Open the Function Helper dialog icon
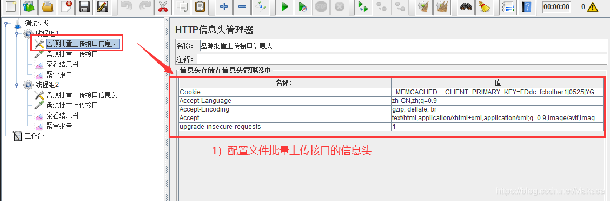 pyautogui.click(x=508, y=6)
